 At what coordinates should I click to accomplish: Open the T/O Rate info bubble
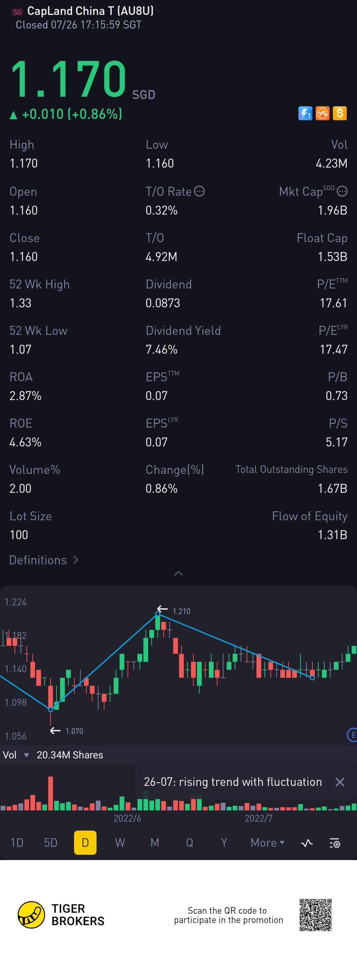[x=199, y=191]
